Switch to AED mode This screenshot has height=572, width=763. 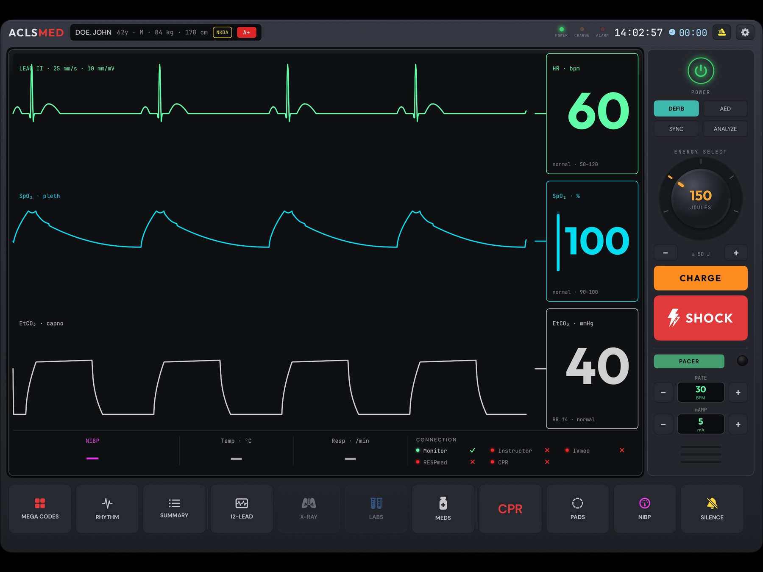click(725, 108)
